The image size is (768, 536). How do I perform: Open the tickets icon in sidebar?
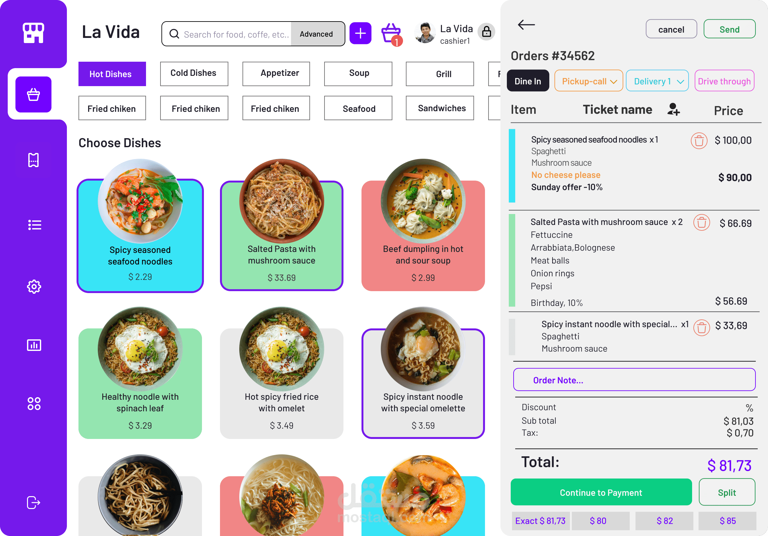33,160
